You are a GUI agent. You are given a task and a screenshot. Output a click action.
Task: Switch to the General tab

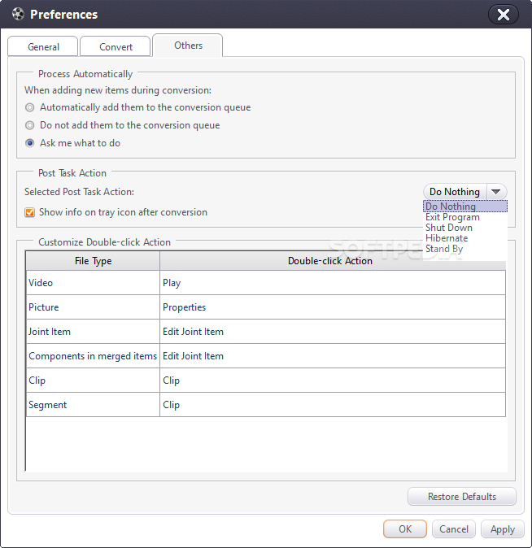[43, 47]
